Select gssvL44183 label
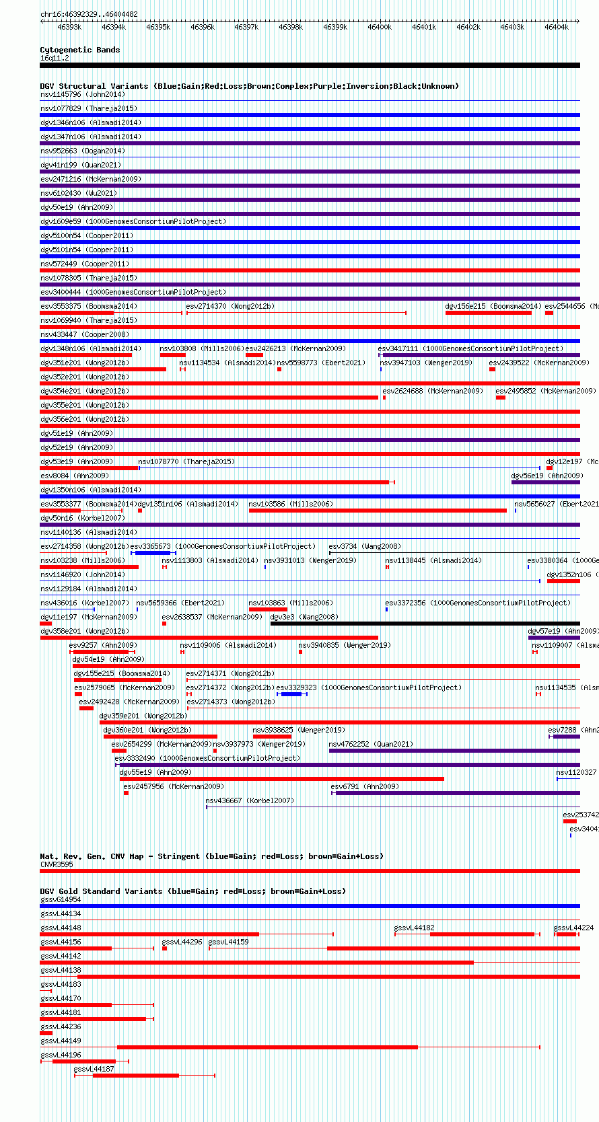The image size is (599, 1122). [x=61, y=984]
